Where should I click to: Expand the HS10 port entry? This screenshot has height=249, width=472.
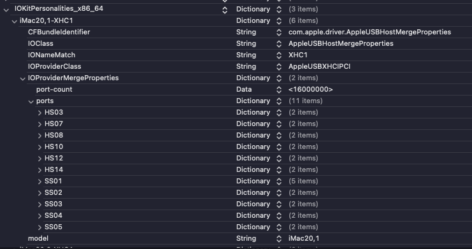pos(39,147)
